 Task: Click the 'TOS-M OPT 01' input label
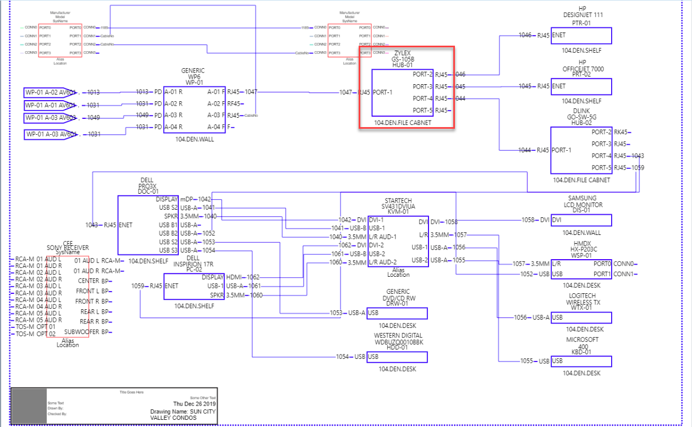click(x=35, y=327)
